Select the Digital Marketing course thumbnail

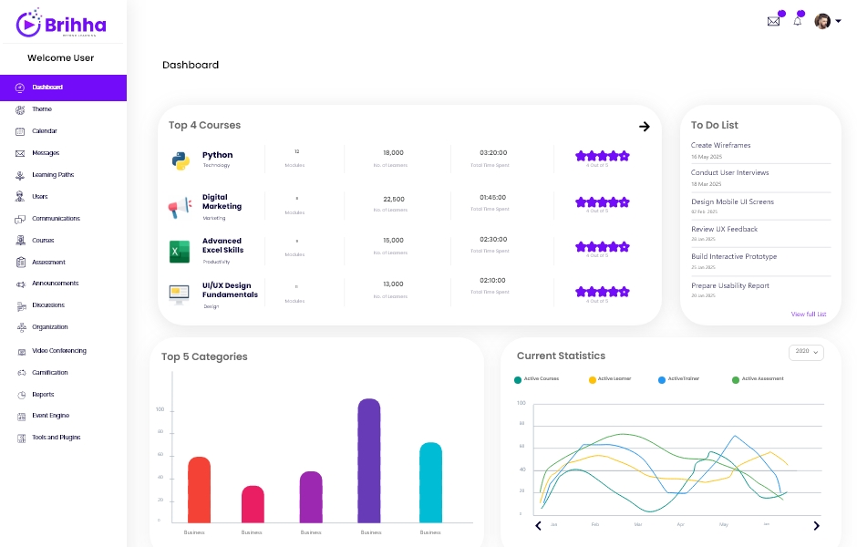pos(179,207)
